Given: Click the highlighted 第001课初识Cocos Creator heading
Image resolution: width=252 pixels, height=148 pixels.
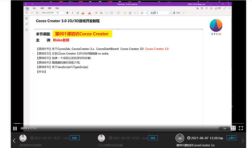Looking at the screenshot, I should (82, 34).
